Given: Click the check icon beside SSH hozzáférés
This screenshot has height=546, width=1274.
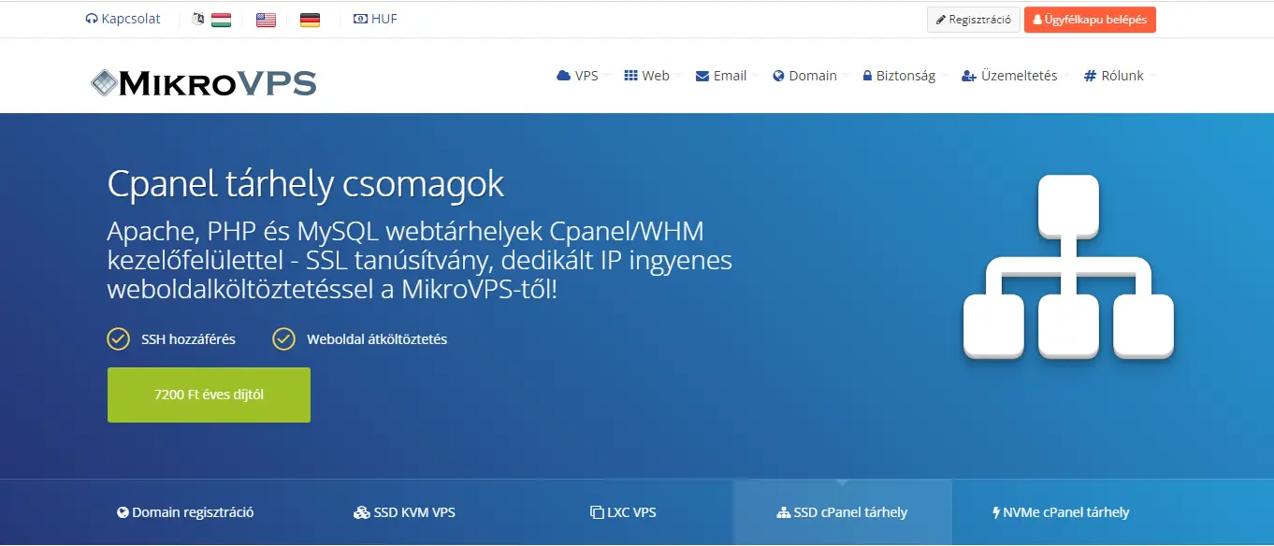Looking at the screenshot, I should [x=118, y=338].
